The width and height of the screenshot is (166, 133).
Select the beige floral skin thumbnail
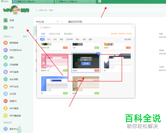pyautogui.click(x=86, y=84)
